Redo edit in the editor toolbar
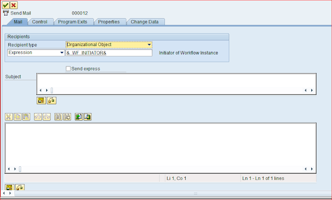This screenshot has width=332, height=200. point(47,117)
